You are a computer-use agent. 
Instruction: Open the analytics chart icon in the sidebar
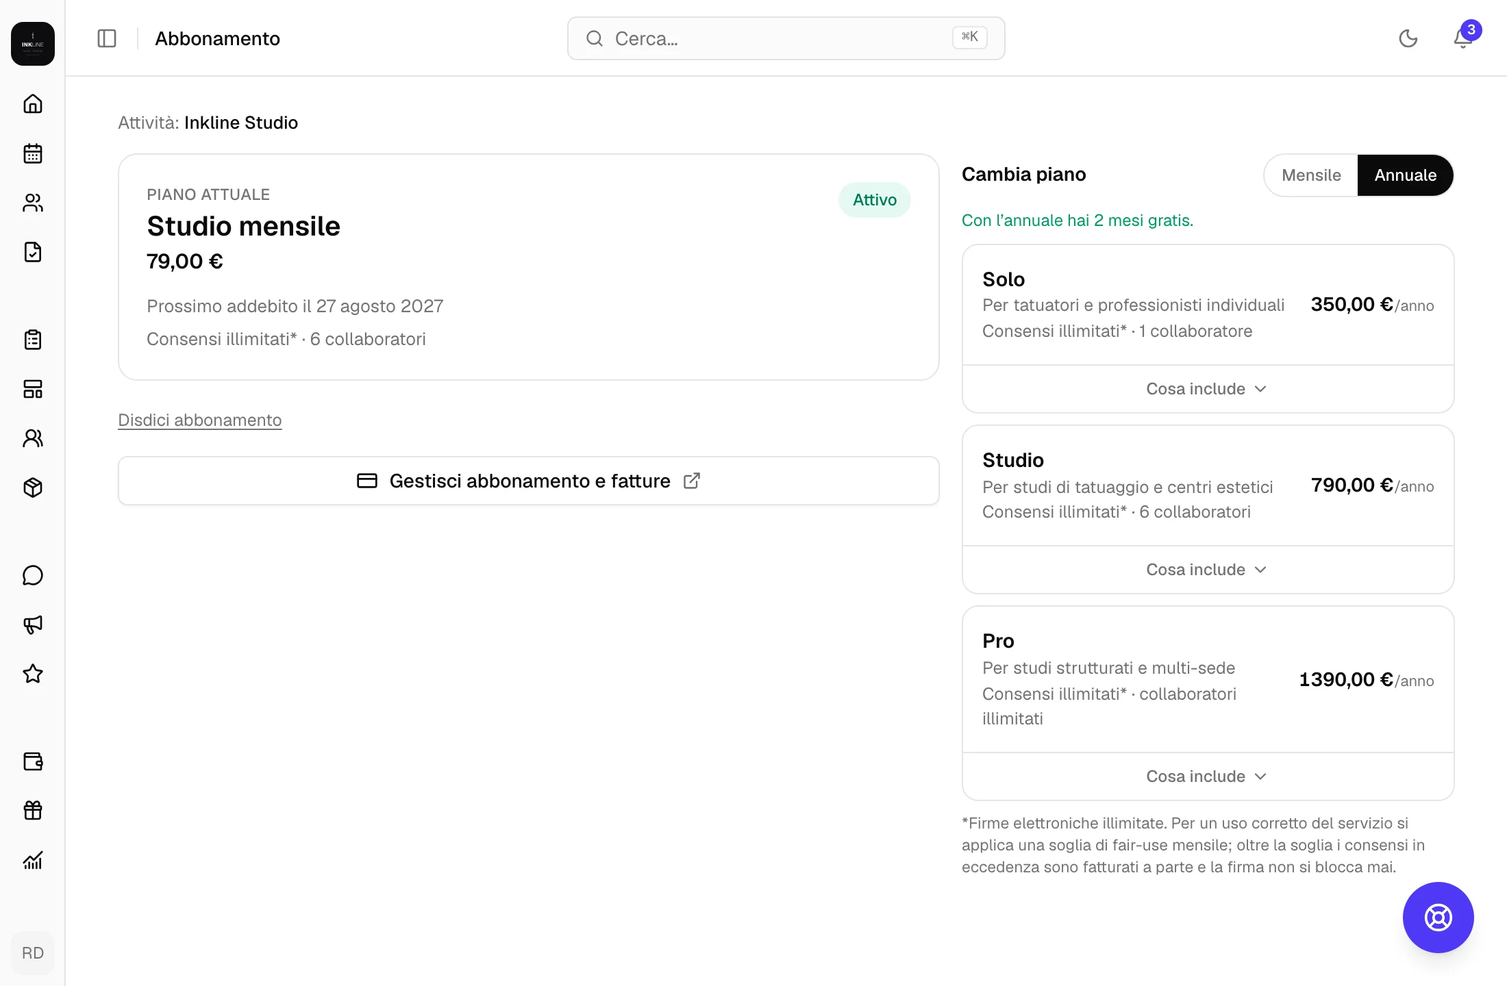point(33,860)
